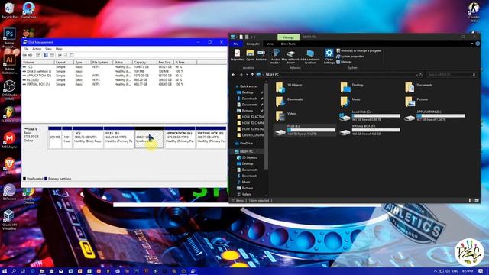
Task: Select the APPLICATION (D:) partition block in disk map
Action: point(180,137)
